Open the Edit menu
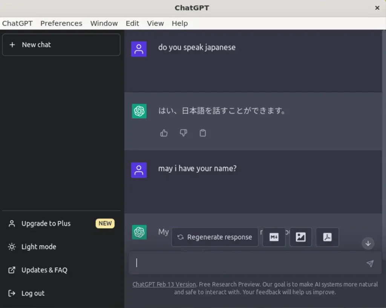 (x=132, y=23)
